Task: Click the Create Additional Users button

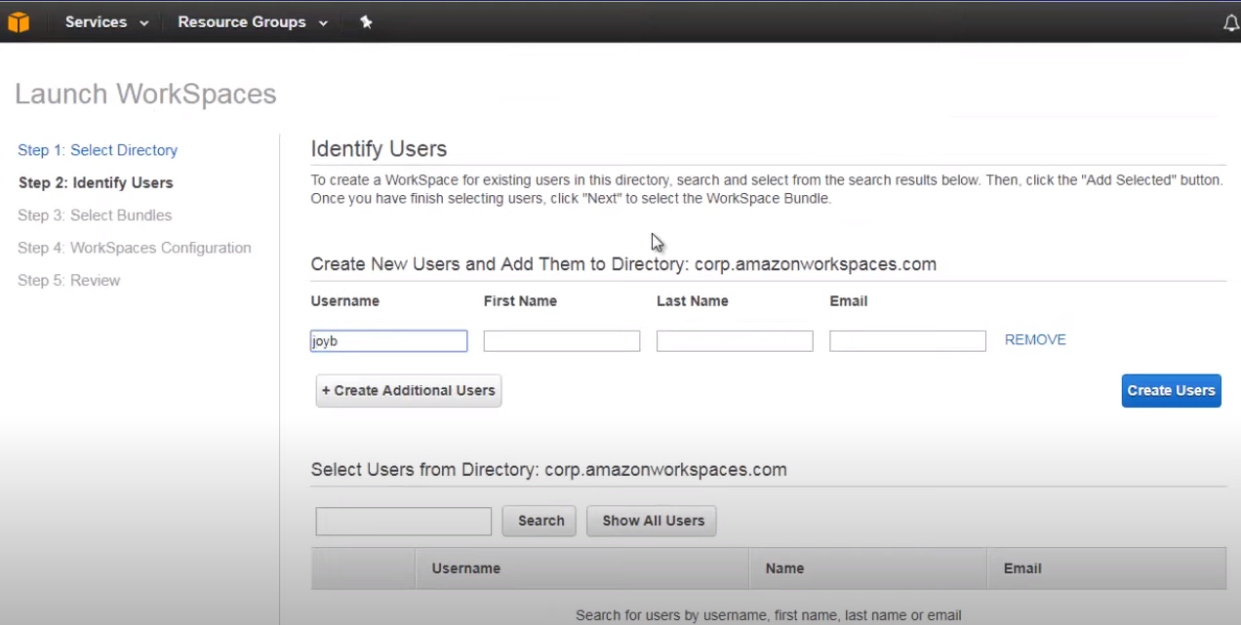Action: coord(408,390)
